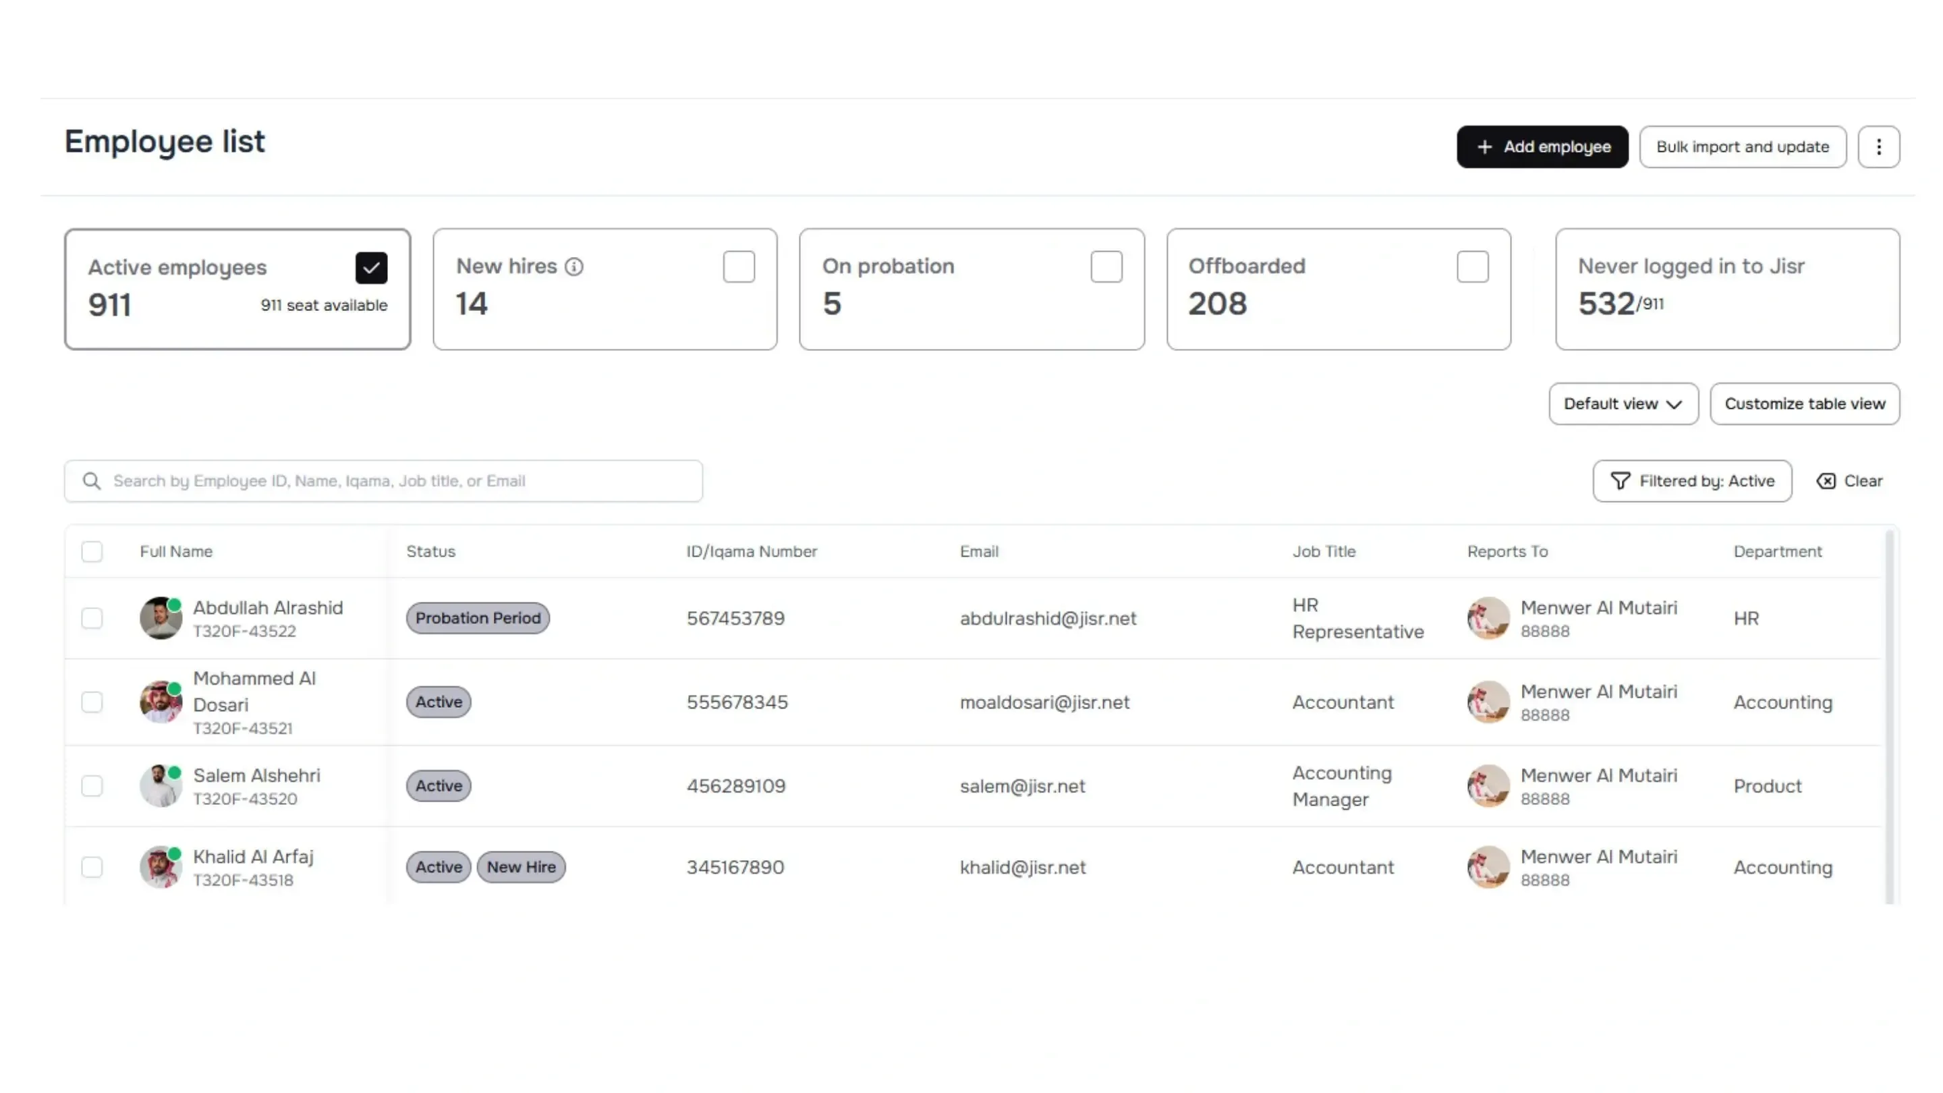This screenshot has width=1943, height=1093.
Task: Click the X icon next to Clear
Action: [1826, 480]
